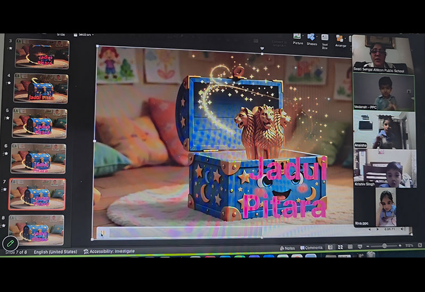
Task: Switch to Slide Sorter view
Action: [340, 247]
